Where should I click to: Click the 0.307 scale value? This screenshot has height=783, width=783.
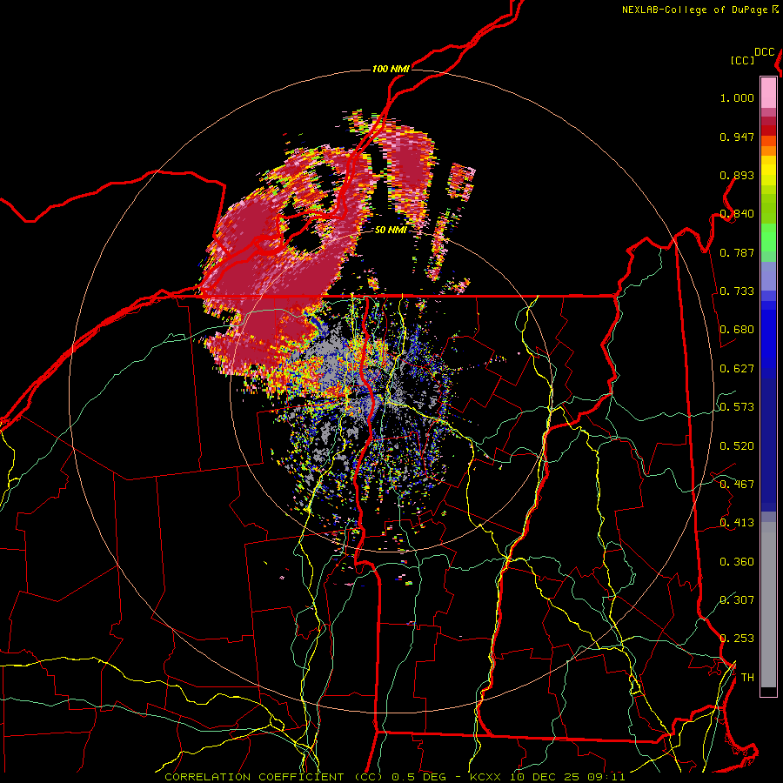pos(737,599)
